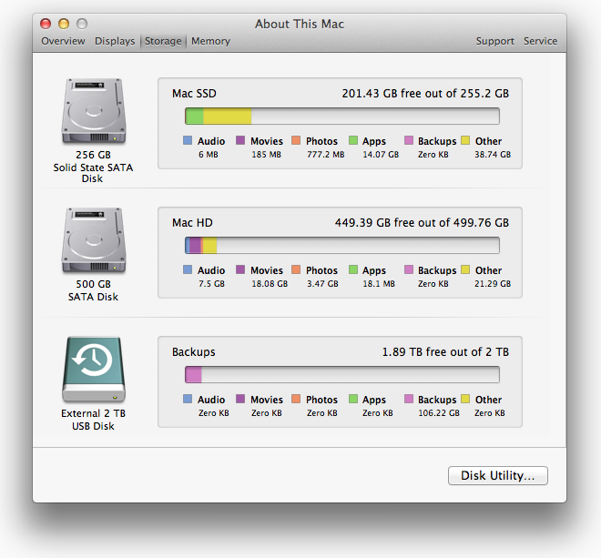Click Backups disk green Apps swatch
601x558 pixels.
(353, 399)
